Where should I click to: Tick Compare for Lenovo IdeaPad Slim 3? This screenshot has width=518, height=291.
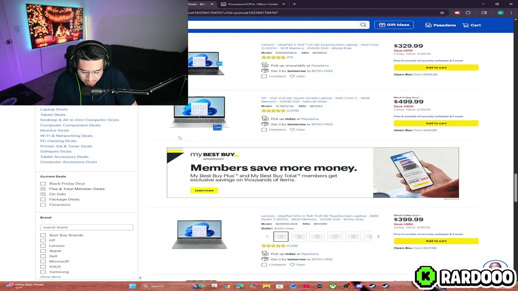(x=264, y=265)
